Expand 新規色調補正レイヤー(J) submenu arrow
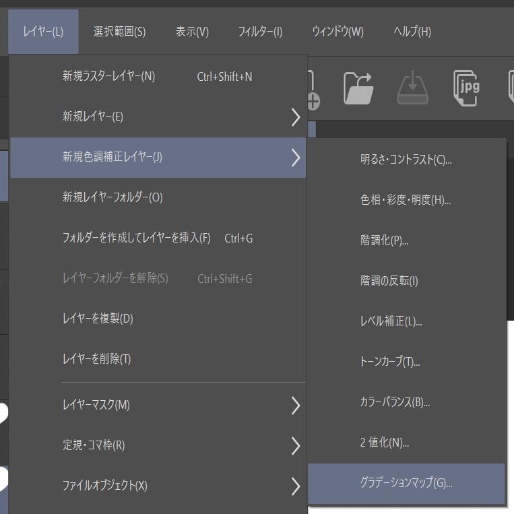 point(296,158)
